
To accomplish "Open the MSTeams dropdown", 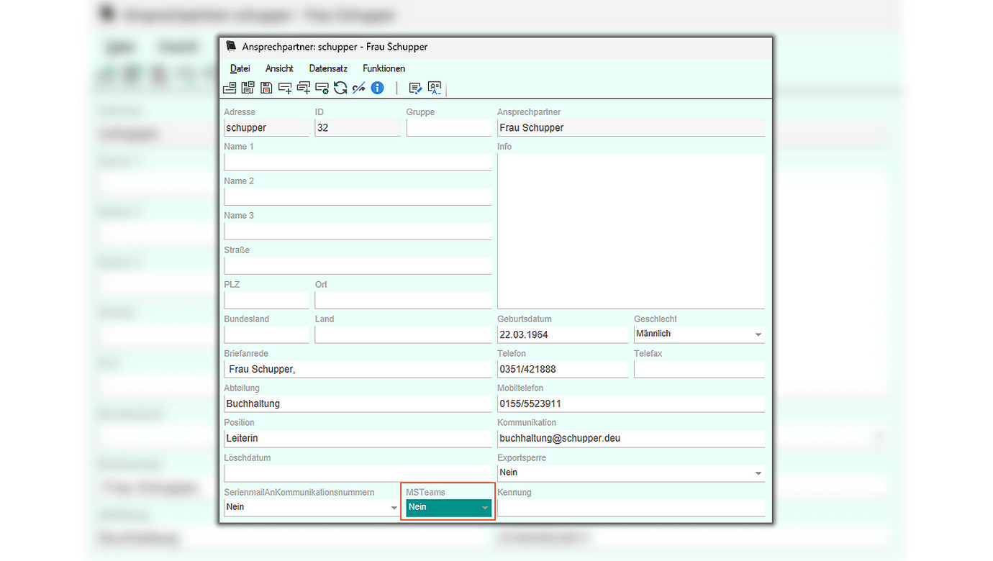I will click(x=485, y=508).
